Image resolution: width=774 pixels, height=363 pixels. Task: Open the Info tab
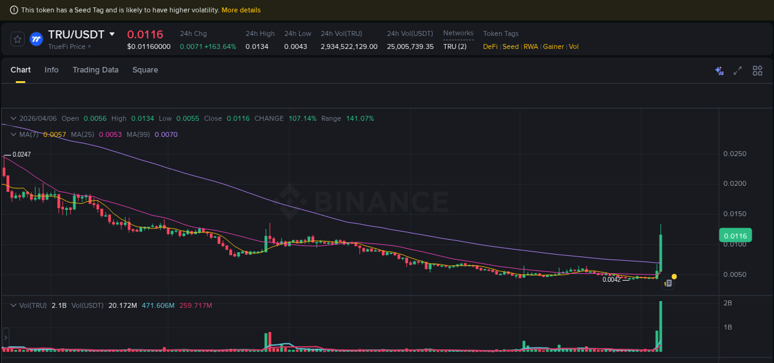tap(51, 70)
